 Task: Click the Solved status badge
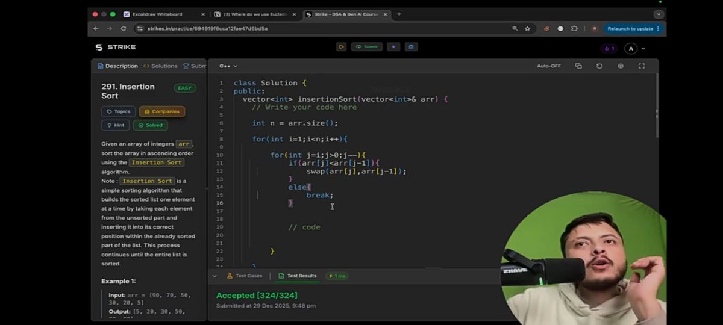150,125
